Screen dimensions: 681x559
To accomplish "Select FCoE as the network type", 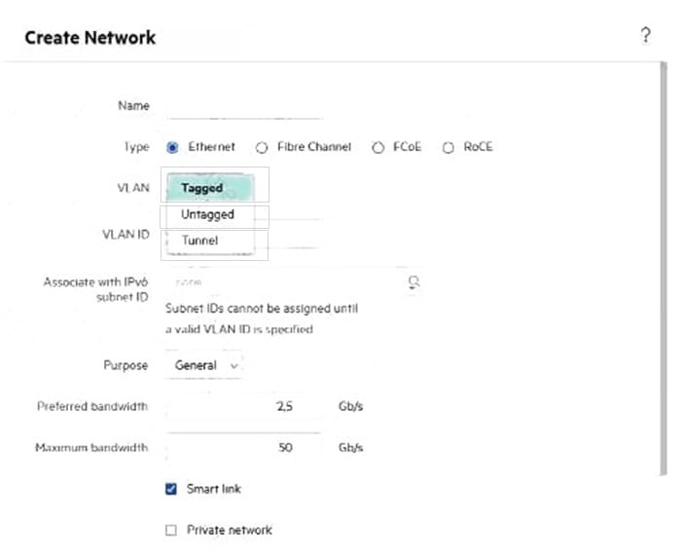I will (377, 148).
